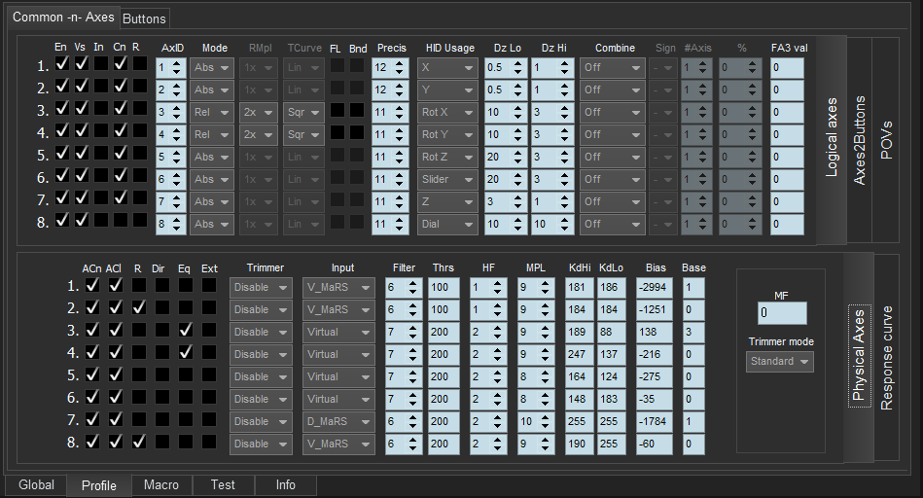Open the Axes2Buttons side tab

[x=859, y=140]
